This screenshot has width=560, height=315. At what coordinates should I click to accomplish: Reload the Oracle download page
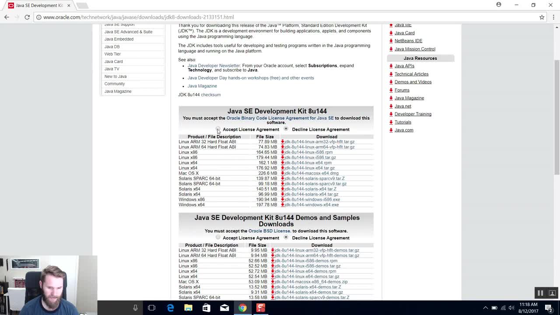pos(27,17)
